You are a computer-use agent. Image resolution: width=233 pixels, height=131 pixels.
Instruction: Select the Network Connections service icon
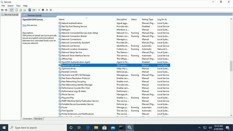coord(60,39)
